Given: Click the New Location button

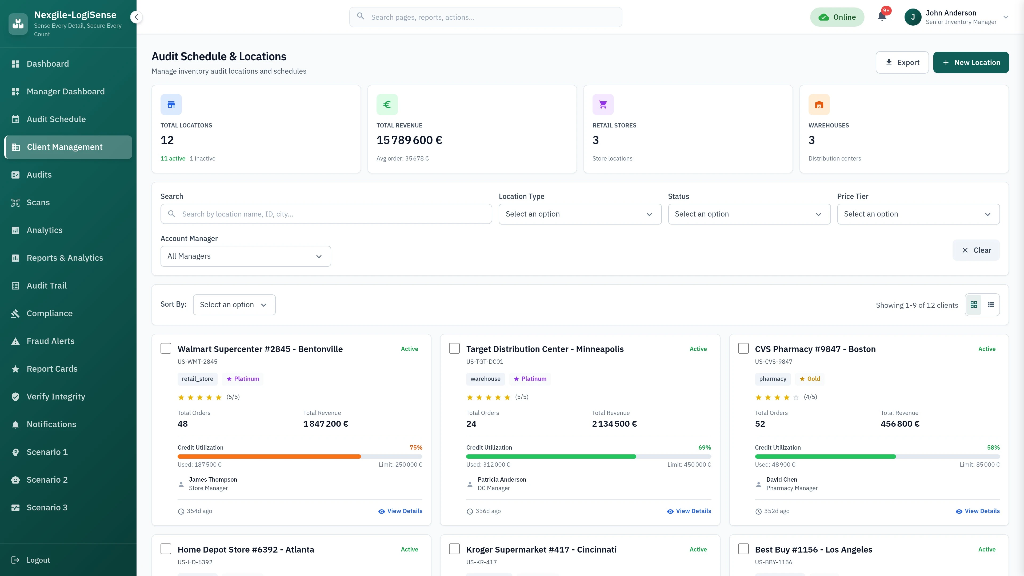Looking at the screenshot, I should tap(971, 62).
